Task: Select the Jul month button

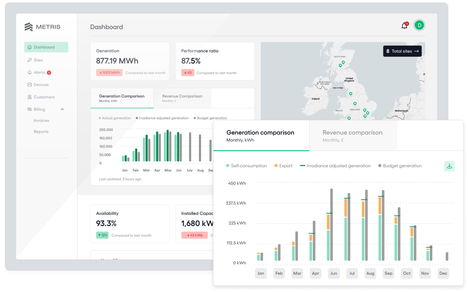Action: 352,273
